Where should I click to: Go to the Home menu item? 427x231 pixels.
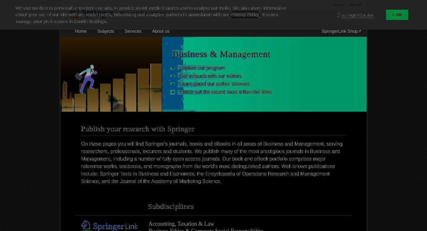(81, 31)
